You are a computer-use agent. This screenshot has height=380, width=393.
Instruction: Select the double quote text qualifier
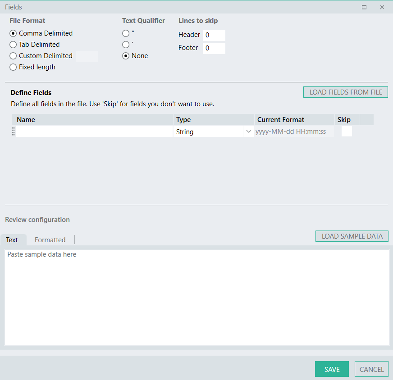126,33
